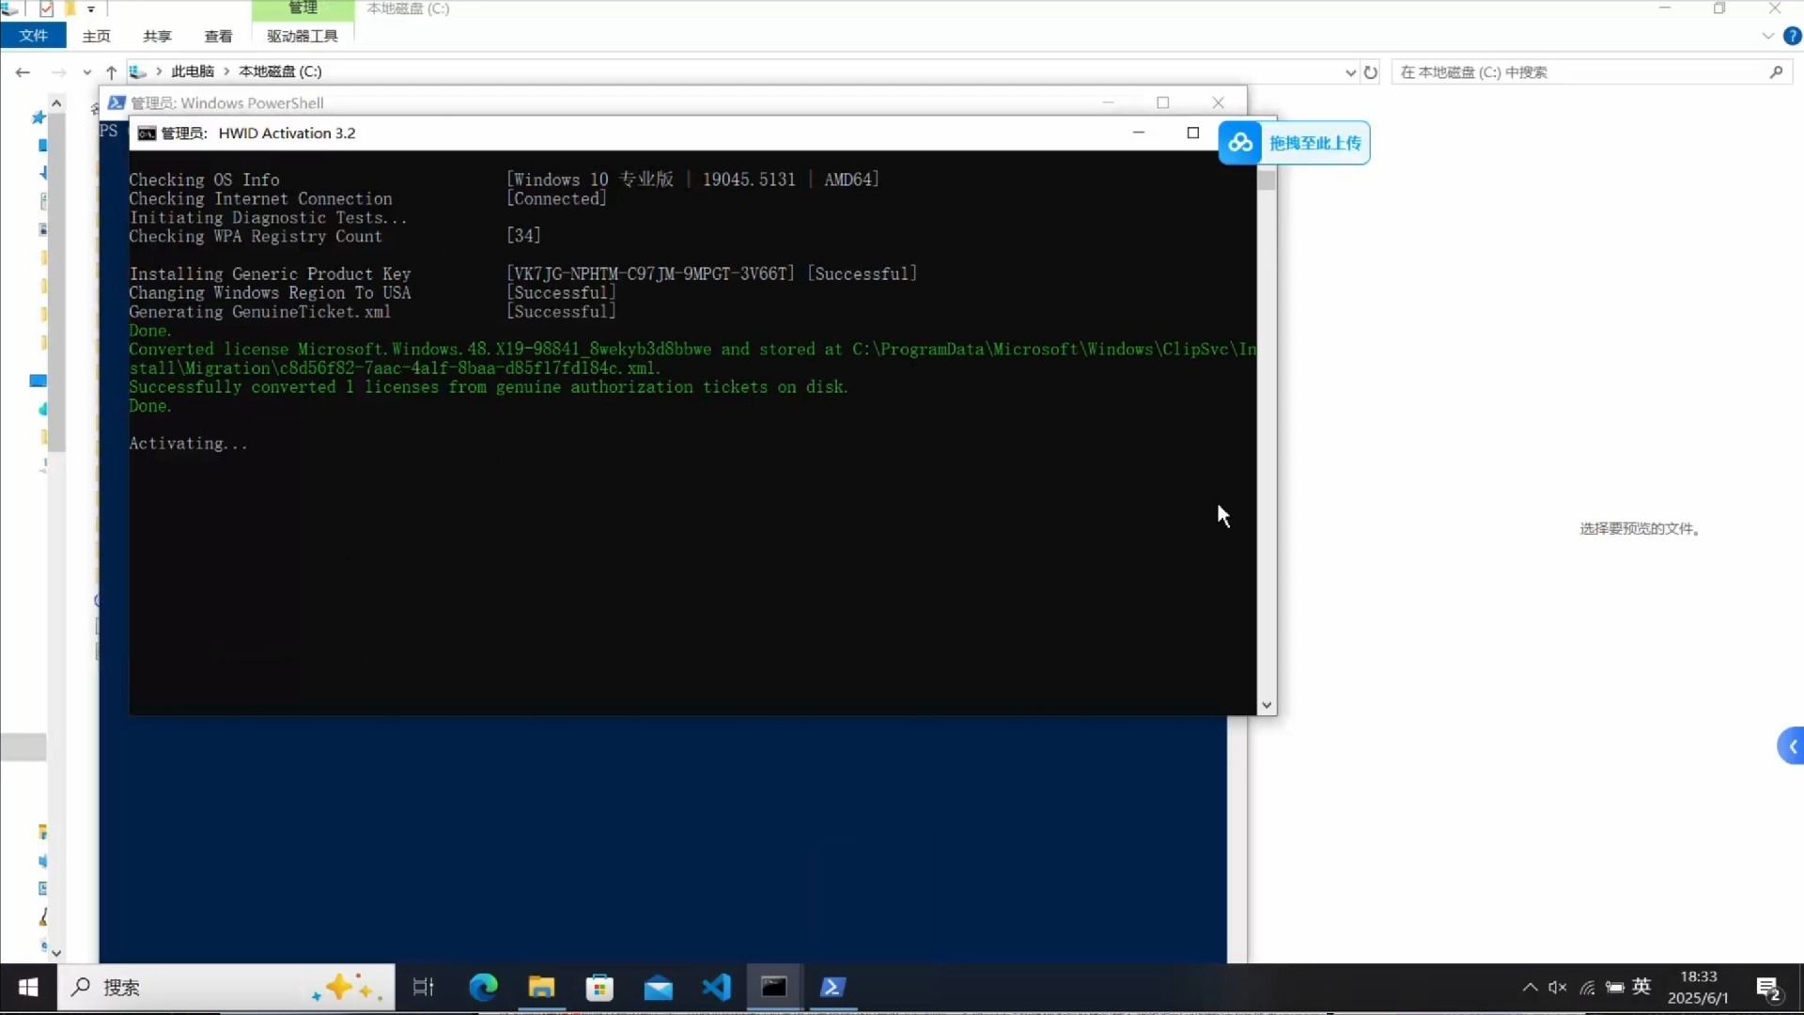Image resolution: width=1804 pixels, height=1015 pixels.
Task: Open Visual Studio Code from taskbar
Action: (x=716, y=987)
